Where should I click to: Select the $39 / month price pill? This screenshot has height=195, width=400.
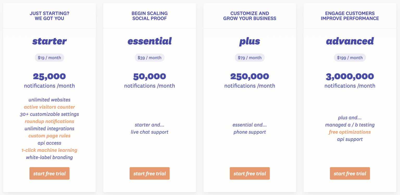pyautogui.click(x=149, y=58)
